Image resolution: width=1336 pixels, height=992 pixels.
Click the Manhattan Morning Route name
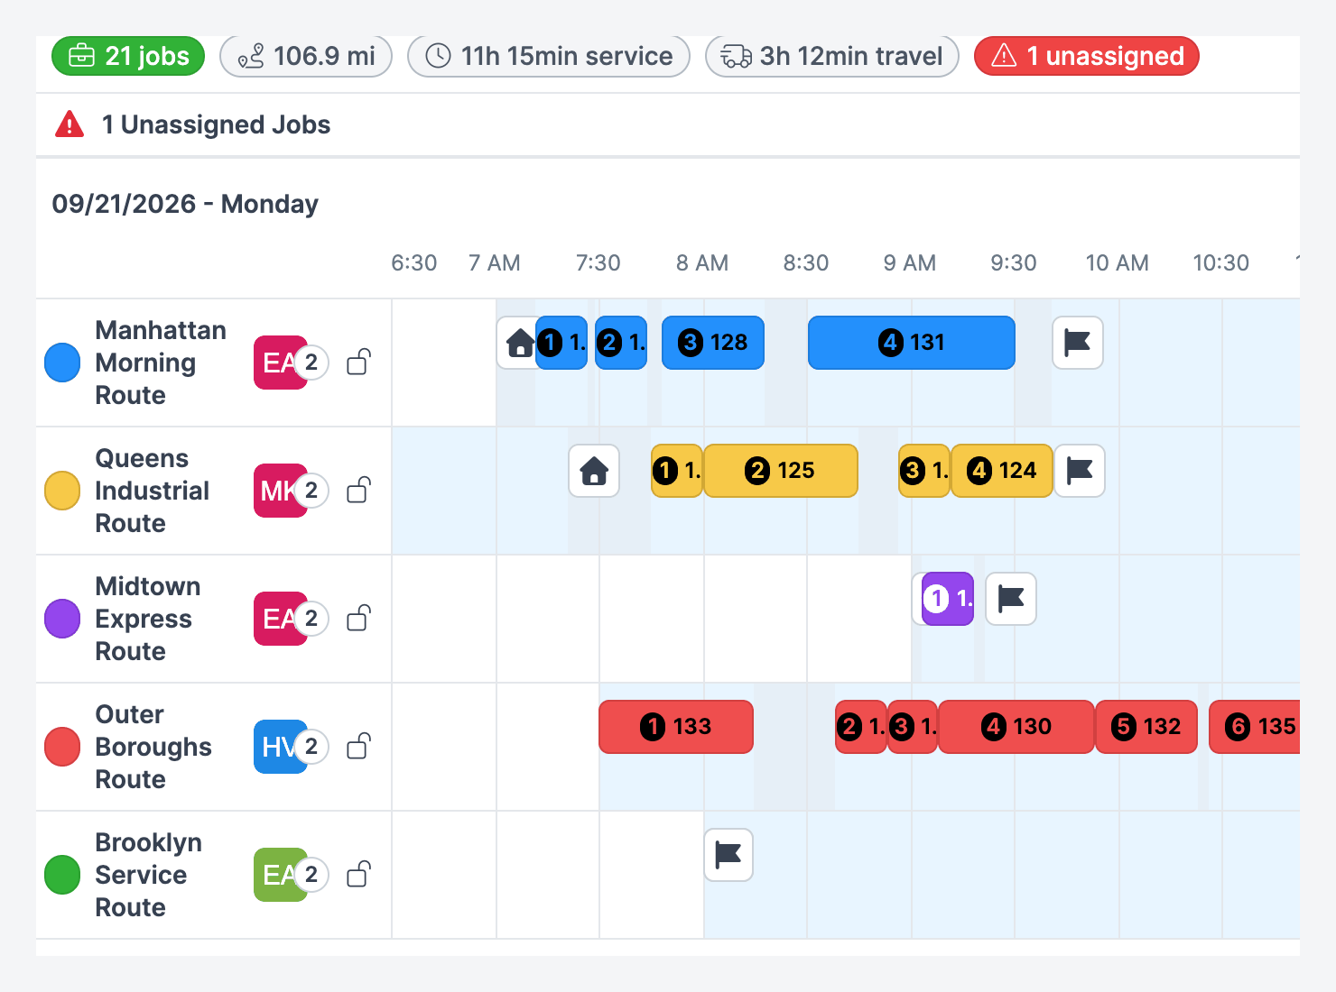point(161,363)
